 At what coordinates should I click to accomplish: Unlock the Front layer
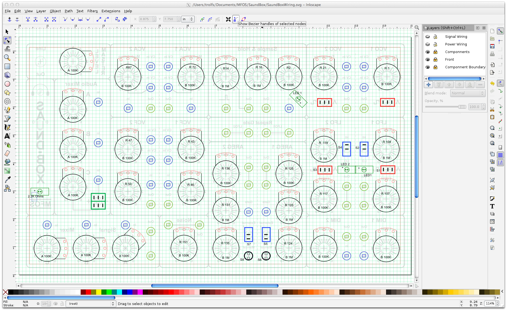point(435,60)
